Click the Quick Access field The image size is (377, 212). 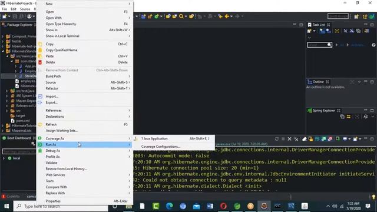click(338, 16)
